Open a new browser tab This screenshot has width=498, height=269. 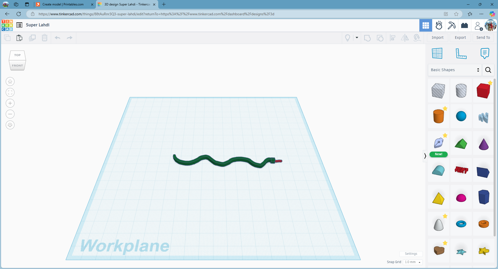tap(164, 4)
